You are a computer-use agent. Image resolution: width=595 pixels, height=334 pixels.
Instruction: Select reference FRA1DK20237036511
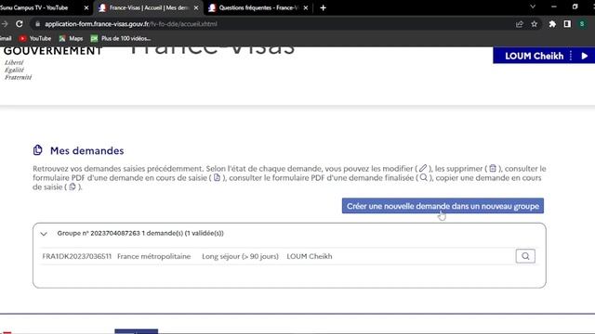pyautogui.click(x=77, y=256)
